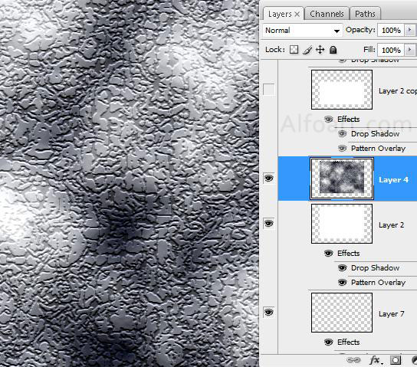Enable lock position move icon
This screenshot has height=367, width=417.
pyautogui.click(x=320, y=50)
